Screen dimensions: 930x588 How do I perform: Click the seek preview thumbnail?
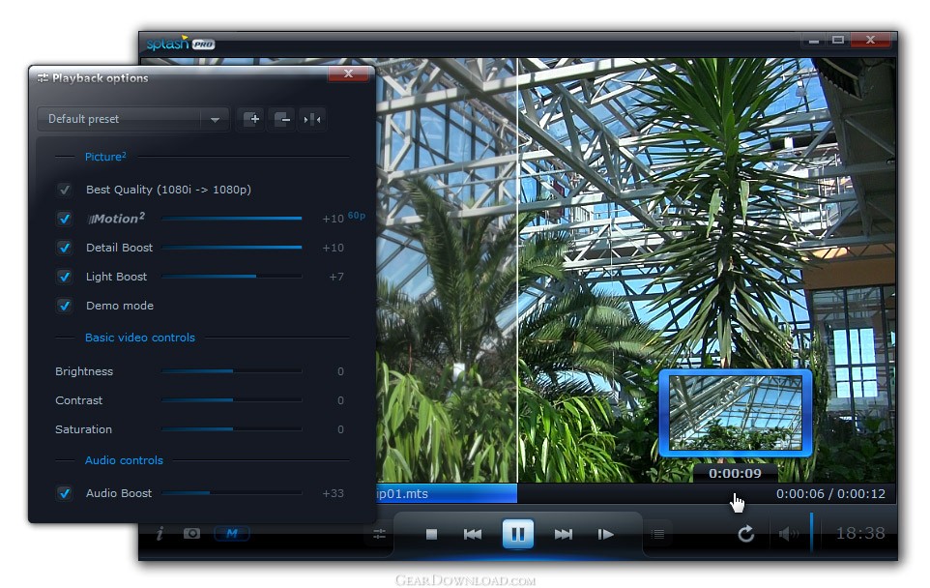[x=736, y=413]
